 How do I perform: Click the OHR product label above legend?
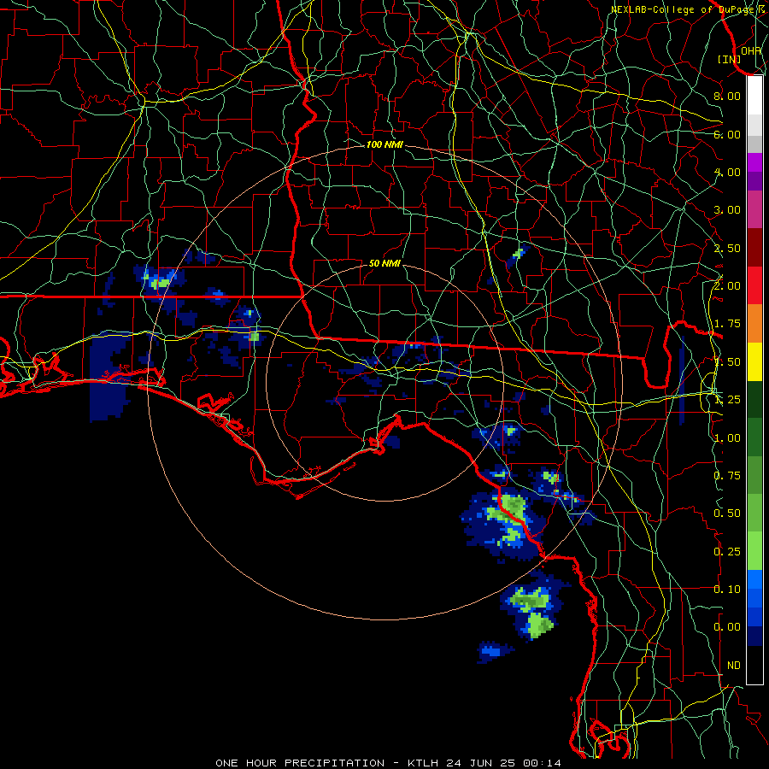click(x=751, y=50)
